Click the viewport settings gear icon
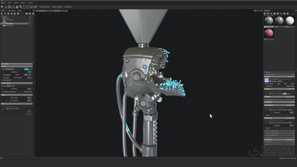The width and height of the screenshot is (297, 167). [x=255, y=11]
